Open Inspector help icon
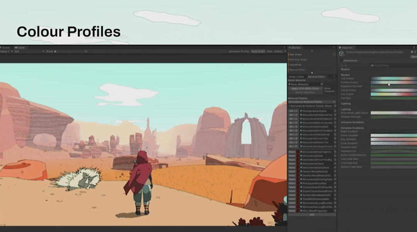Viewport: 417px width, 232px height. tap(412, 52)
